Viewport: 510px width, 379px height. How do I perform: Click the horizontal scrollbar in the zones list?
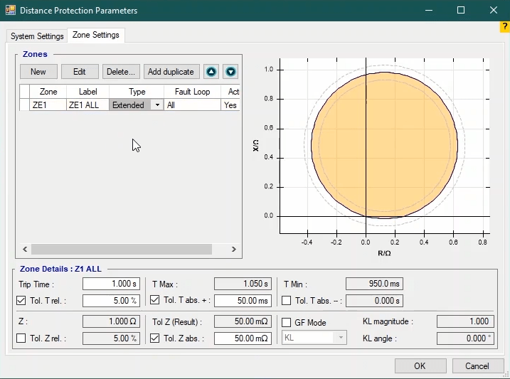(121, 250)
